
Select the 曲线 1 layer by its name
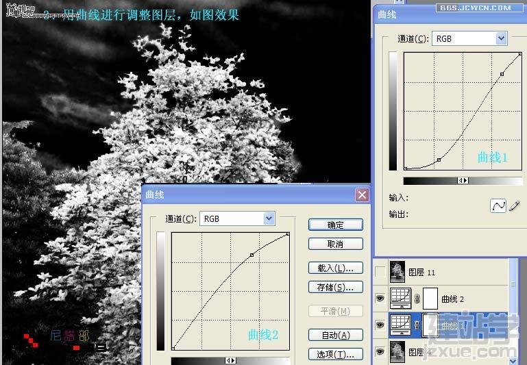click(453, 325)
